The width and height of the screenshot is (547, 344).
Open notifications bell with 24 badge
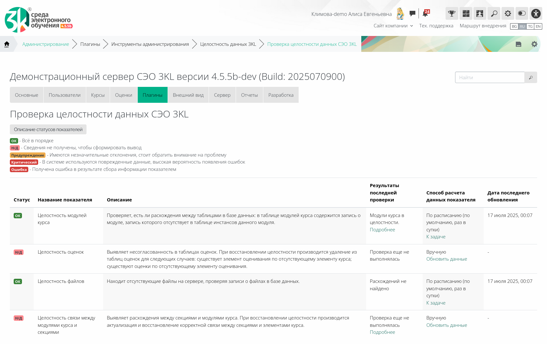pos(425,13)
